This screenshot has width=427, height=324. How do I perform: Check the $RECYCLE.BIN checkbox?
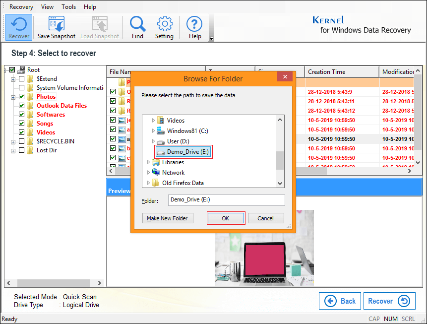point(21,141)
